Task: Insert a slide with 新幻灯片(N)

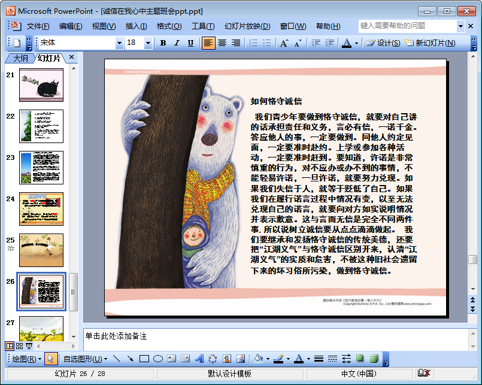Action: pos(430,43)
